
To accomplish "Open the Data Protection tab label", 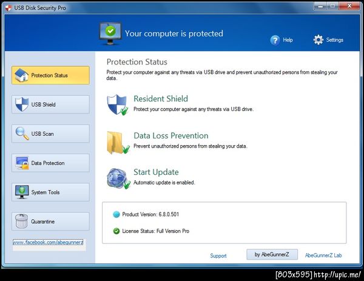I will point(48,163).
